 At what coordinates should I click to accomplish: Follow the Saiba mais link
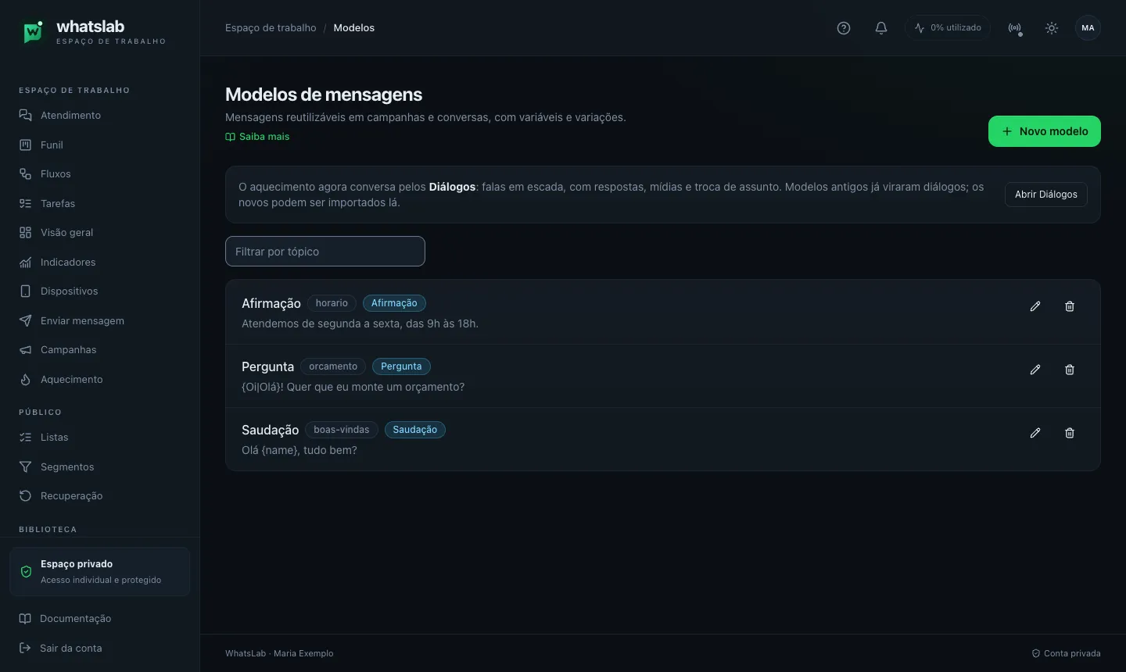(x=257, y=137)
